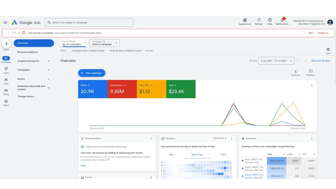
Task: Sort Campaigns table by CTR column
Action: [x=309, y=154]
